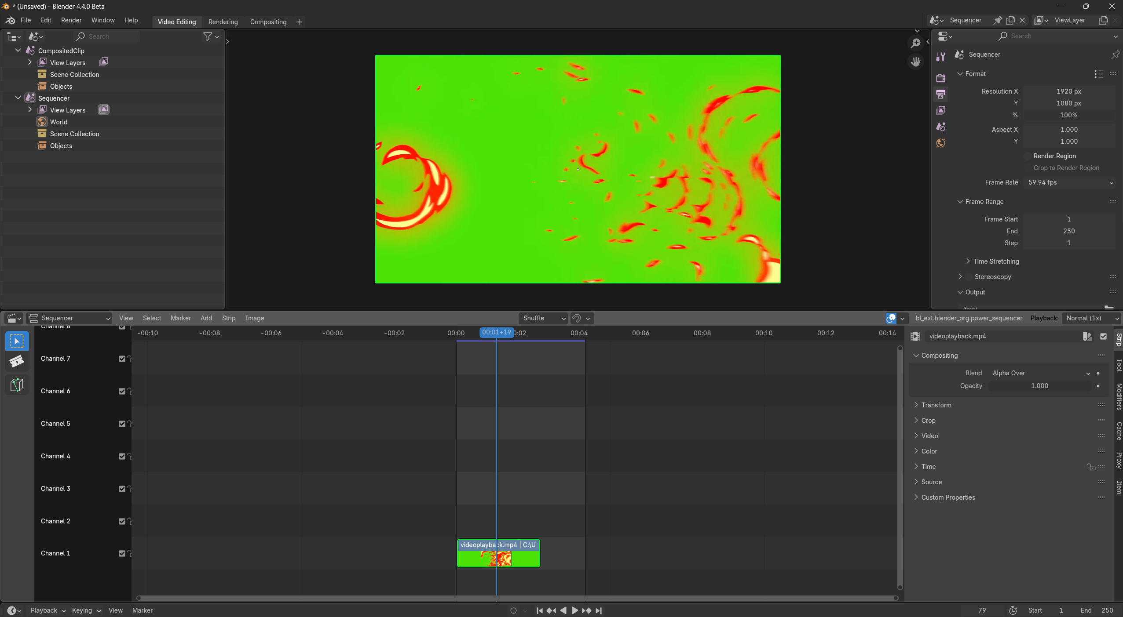Open the Output properties tab

(x=941, y=94)
